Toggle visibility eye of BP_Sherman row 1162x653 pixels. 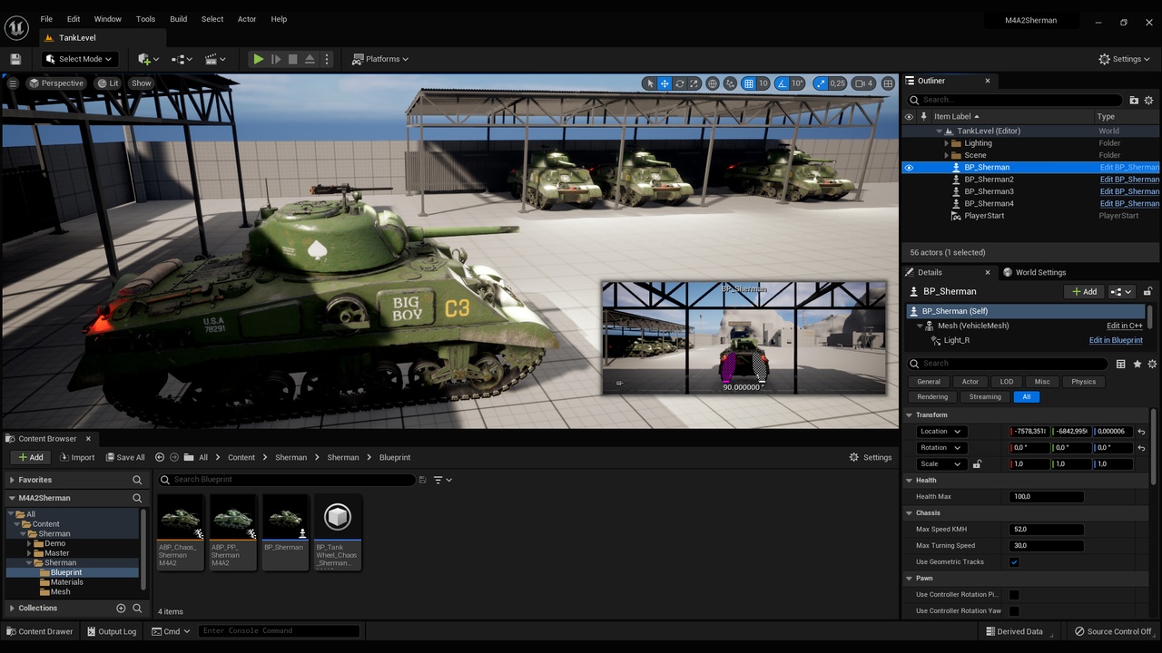[909, 168]
